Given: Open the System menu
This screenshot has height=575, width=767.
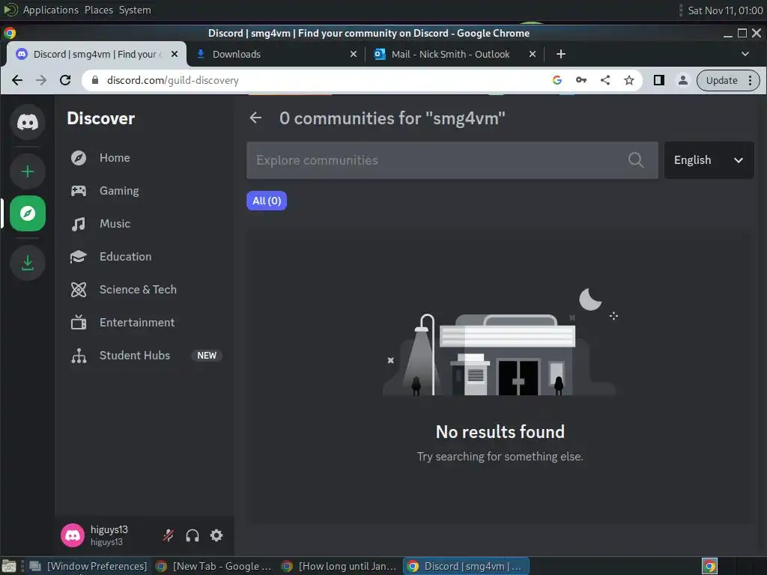Looking at the screenshot, I should (135, 10).
